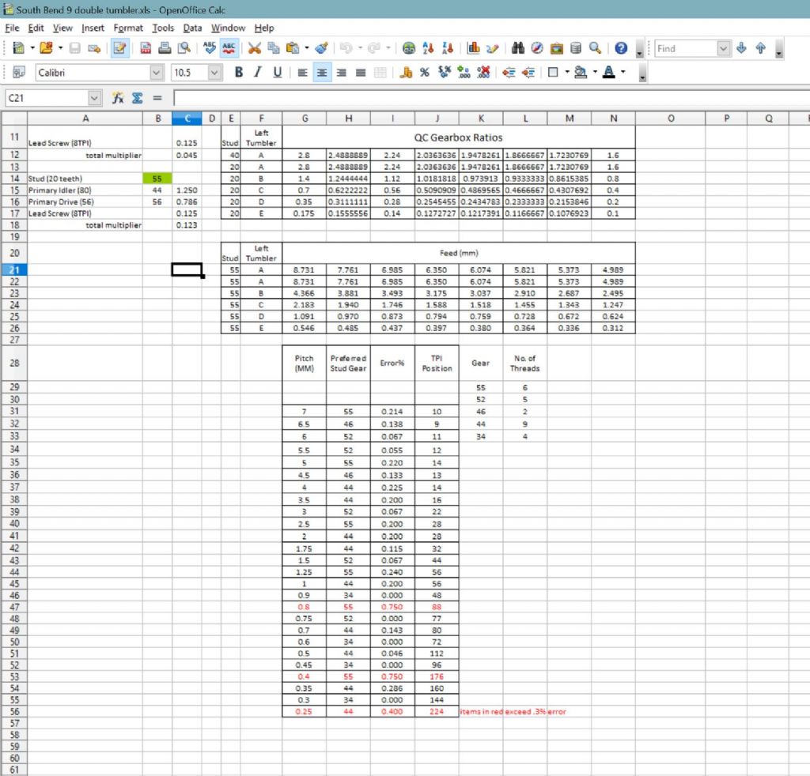810x776 pixels.
Task: Open the Gallery
Action: pyautogui.click(x=556, y=48)
